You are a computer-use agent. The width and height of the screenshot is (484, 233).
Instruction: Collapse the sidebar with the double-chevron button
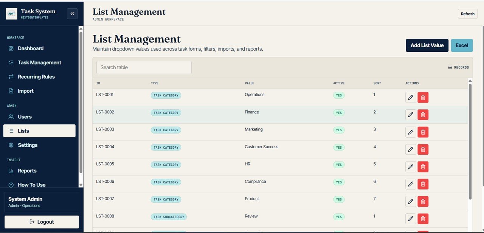click(72, 14)
